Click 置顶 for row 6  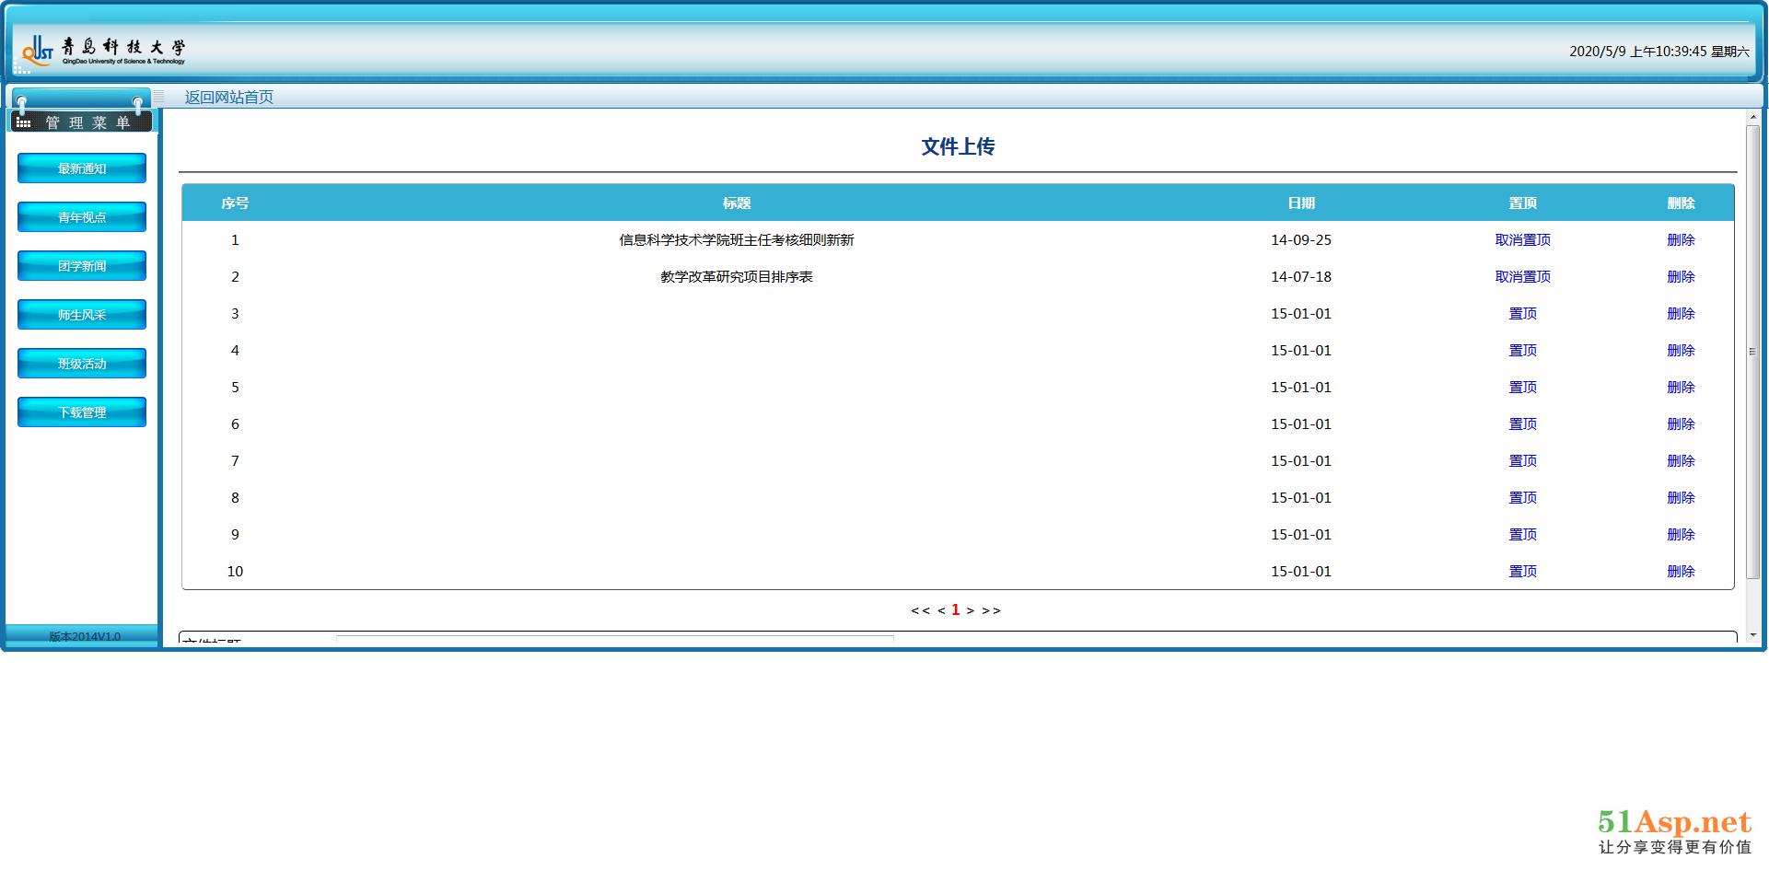[x=1522, y=423]
